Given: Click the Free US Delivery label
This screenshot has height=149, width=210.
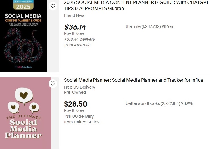Looking at the screenshot, I should [x=80, y=87].
